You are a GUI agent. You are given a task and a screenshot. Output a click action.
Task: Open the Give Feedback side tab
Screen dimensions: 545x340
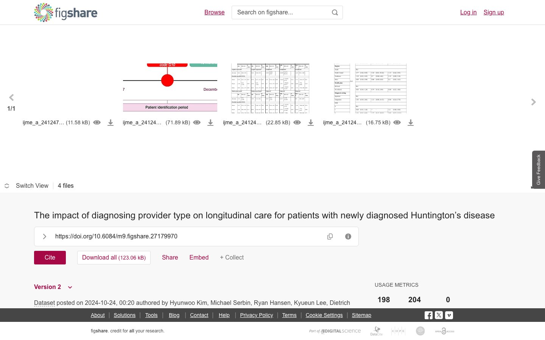(539, 170)
